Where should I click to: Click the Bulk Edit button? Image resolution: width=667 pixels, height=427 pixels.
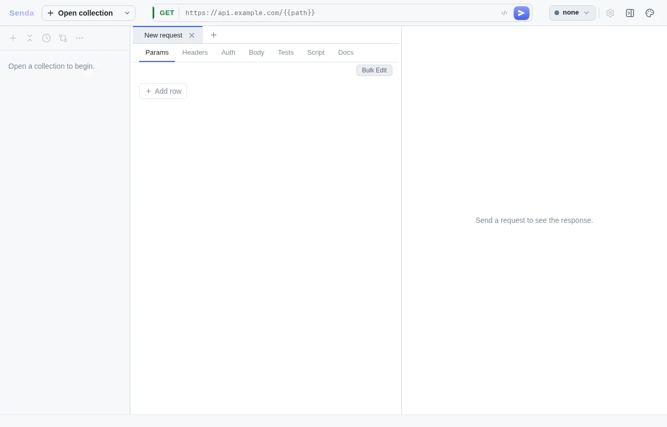click(374, 70)
